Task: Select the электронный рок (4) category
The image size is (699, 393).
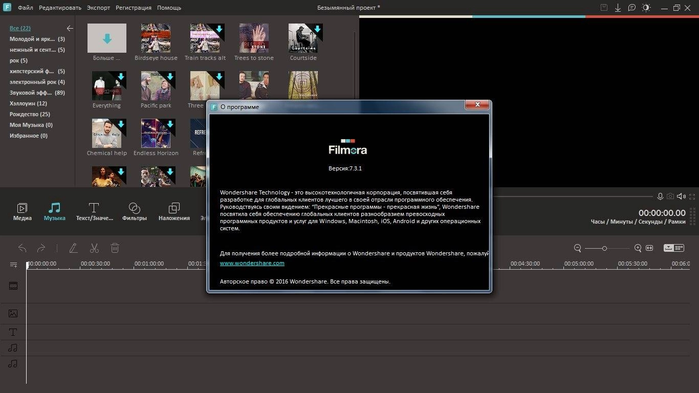Action: click(37, 82)
